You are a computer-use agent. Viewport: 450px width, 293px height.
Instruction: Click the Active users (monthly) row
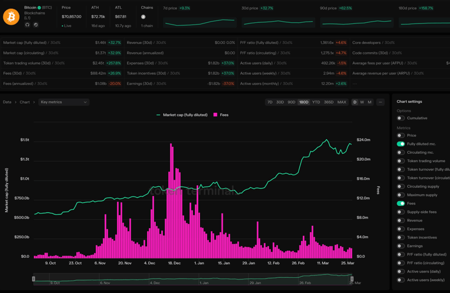(294, 84)
